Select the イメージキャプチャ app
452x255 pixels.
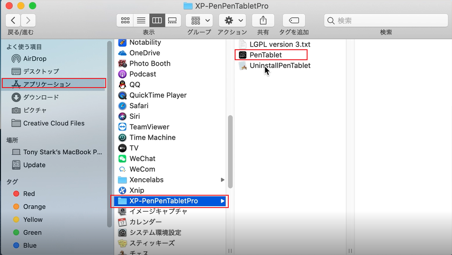tap(170, 212)
